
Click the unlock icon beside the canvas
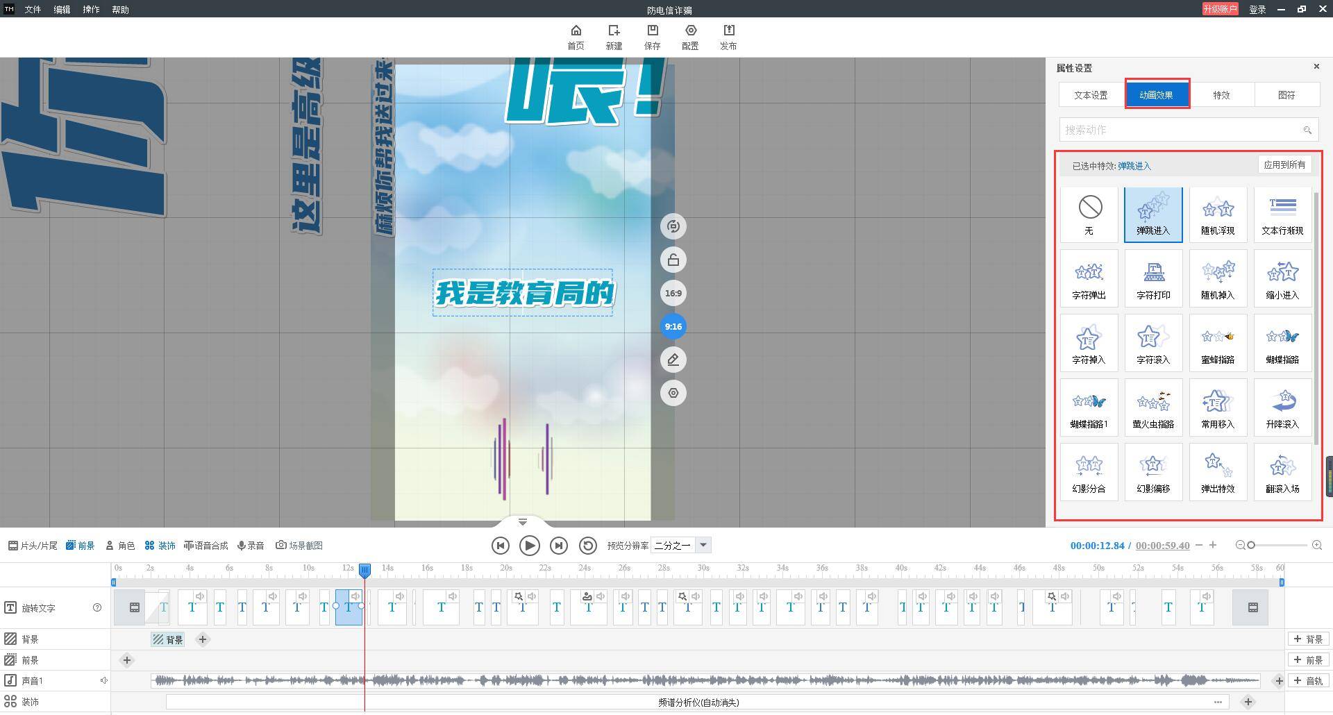(x=673, y=260)
